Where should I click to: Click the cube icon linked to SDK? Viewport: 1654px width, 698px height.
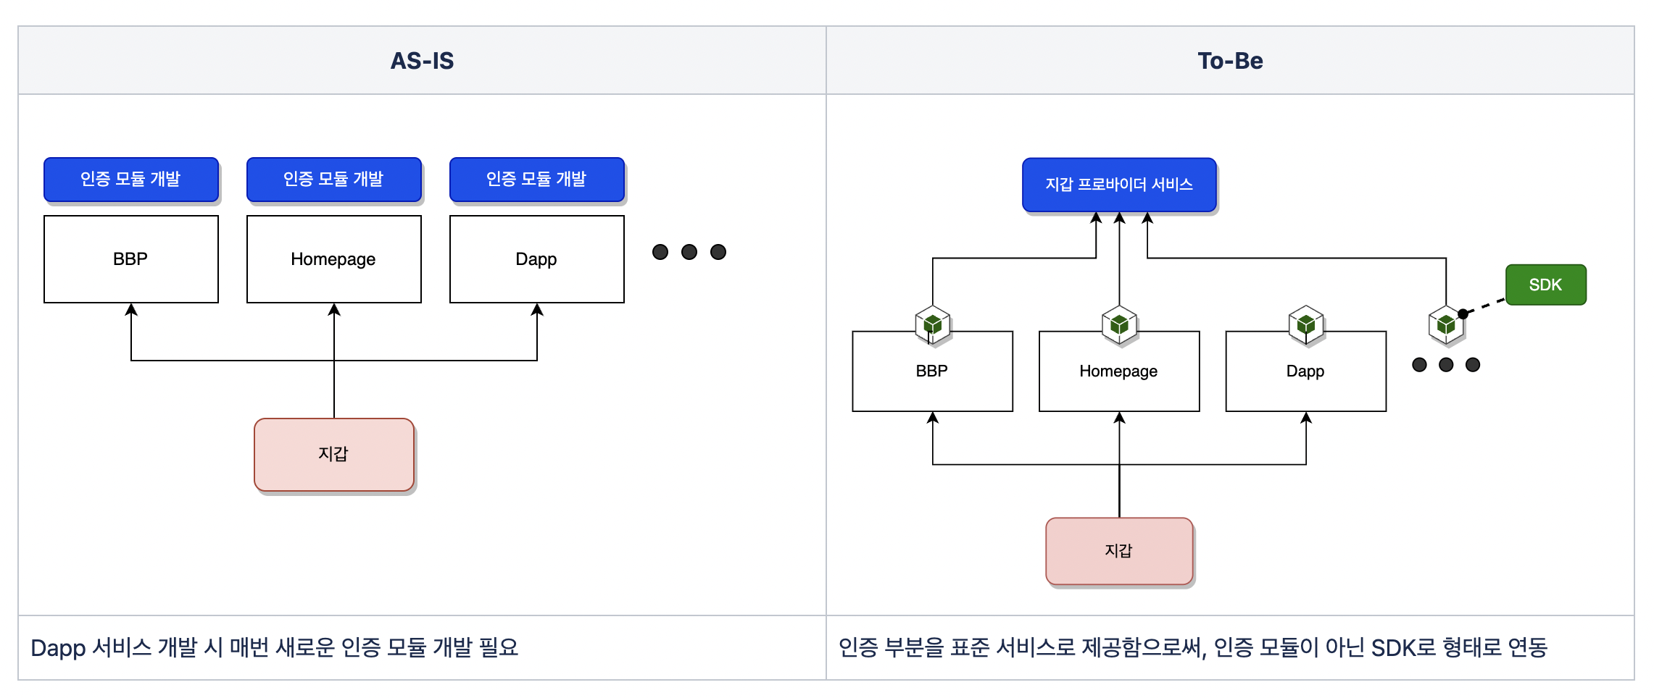click(x=1446, y=325)
